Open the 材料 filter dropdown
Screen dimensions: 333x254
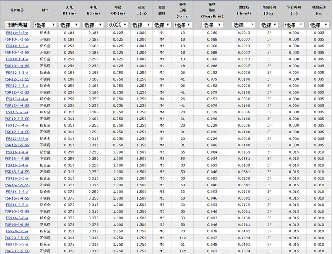pyautogui.click(x=45, y=25)
